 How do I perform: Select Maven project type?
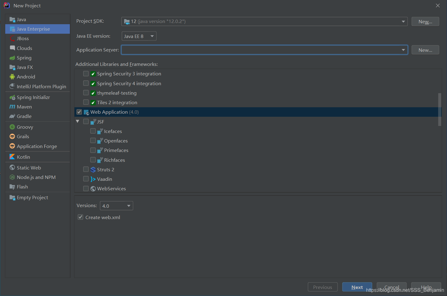[37, 107]
